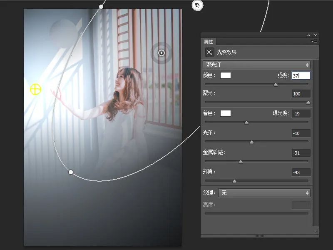Click the spotlight center target handle
Image resolution: width=333 pixels, height=250 pixels.
[x=162, y=53]
